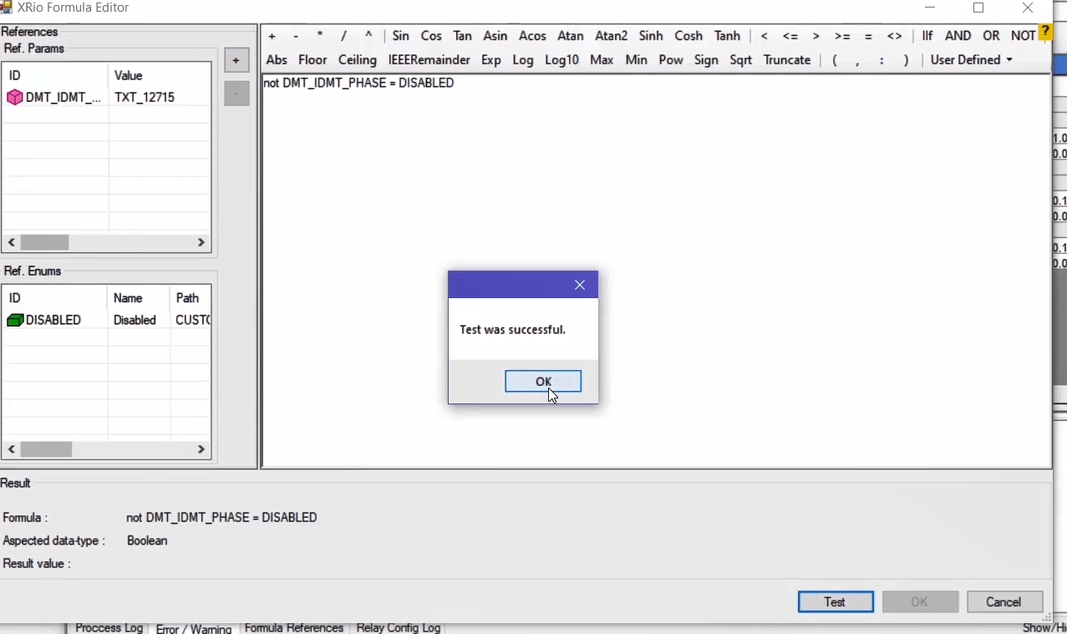Image resolution: width=1067 pixels, height=634 pixels.
Task: Insert the IIf function
Action: (927, 36)
